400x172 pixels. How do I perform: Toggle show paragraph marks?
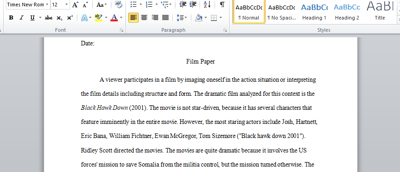222,5
